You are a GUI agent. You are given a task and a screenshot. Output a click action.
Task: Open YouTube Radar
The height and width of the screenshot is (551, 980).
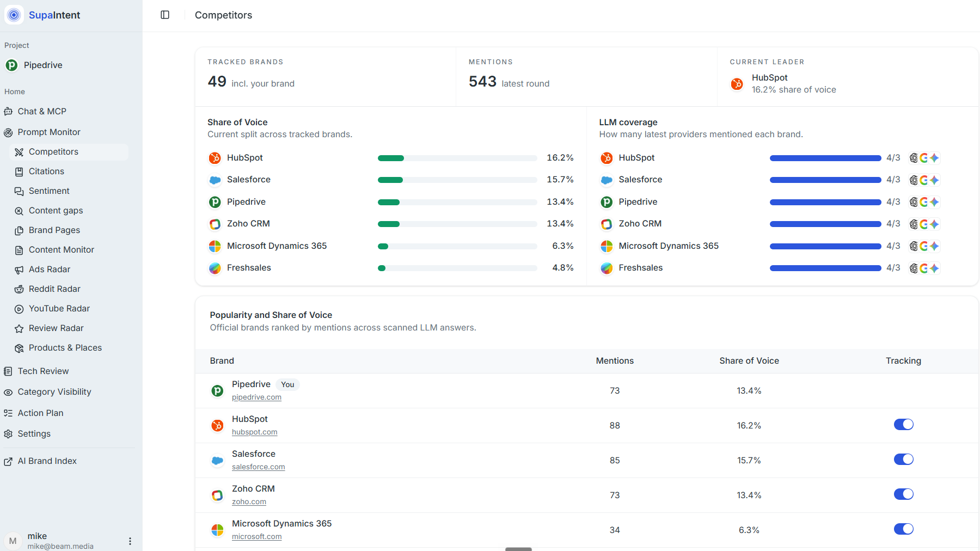59,308
